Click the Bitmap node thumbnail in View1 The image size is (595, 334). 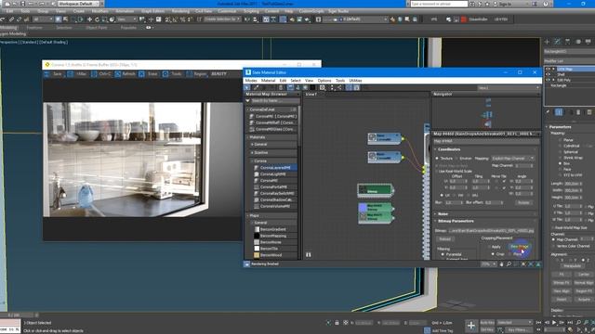pyautogui.click(x=364, y=189)
